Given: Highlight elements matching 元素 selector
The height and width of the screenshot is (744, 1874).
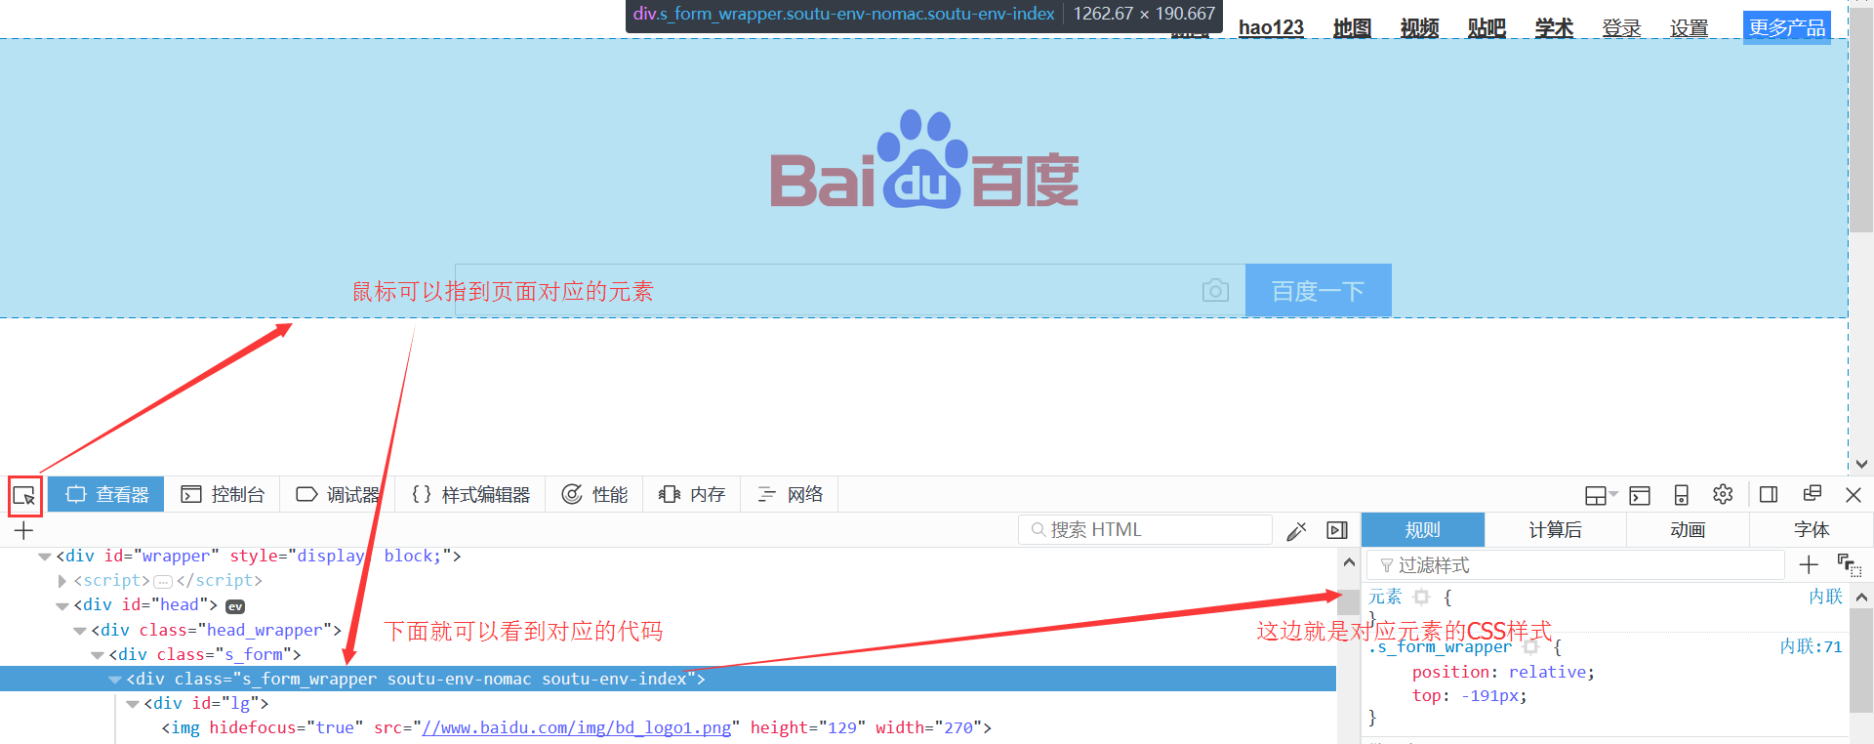Looking at the screenshot, I should click(1422, 597).
